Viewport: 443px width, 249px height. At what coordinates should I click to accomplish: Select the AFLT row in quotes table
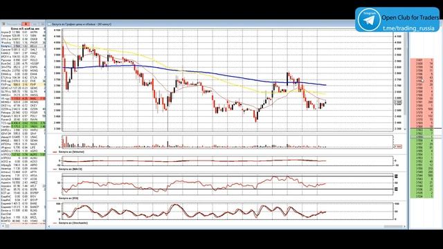coord(23,186)
